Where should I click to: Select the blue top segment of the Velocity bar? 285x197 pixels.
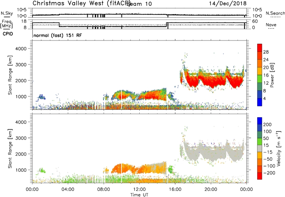[260, 121]
